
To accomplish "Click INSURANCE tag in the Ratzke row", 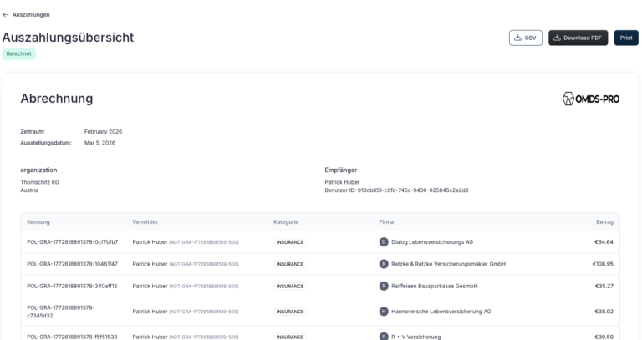I will point(290,264).
